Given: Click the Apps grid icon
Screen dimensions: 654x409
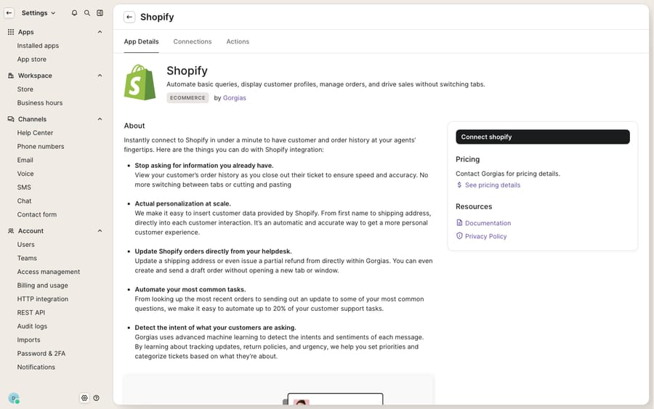Looking at the screenshot, I should point(11,32).
